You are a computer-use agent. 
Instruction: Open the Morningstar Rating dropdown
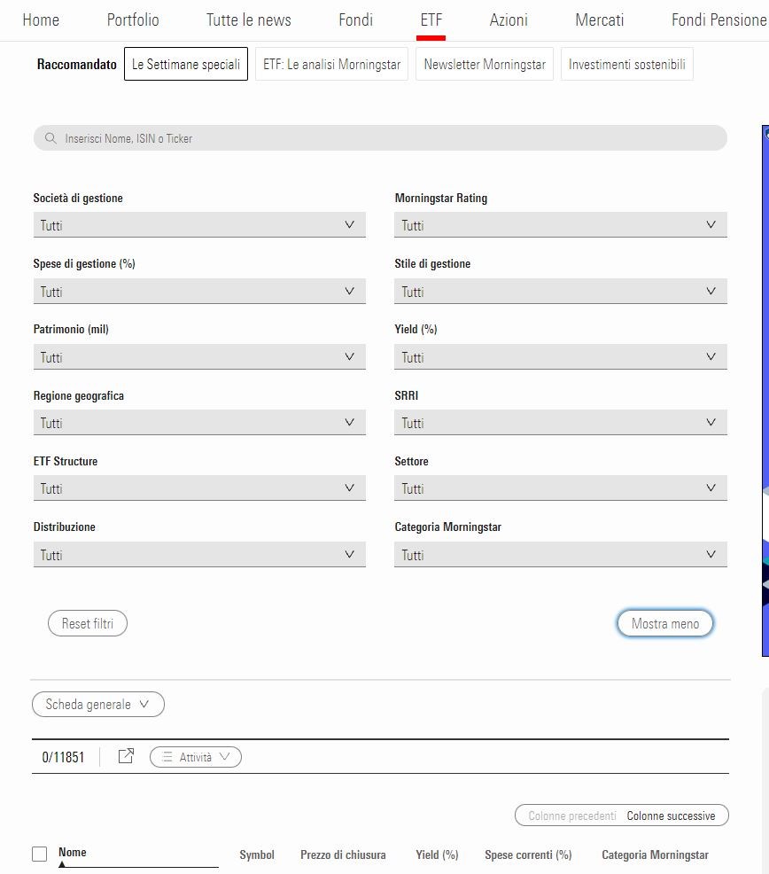pos(560,225)
